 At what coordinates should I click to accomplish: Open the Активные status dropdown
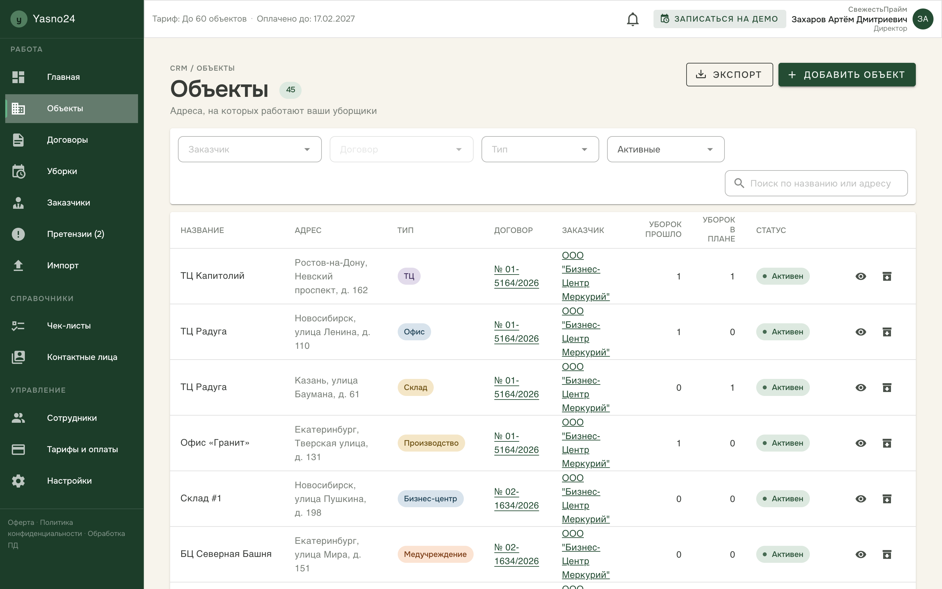pos(666,149)
